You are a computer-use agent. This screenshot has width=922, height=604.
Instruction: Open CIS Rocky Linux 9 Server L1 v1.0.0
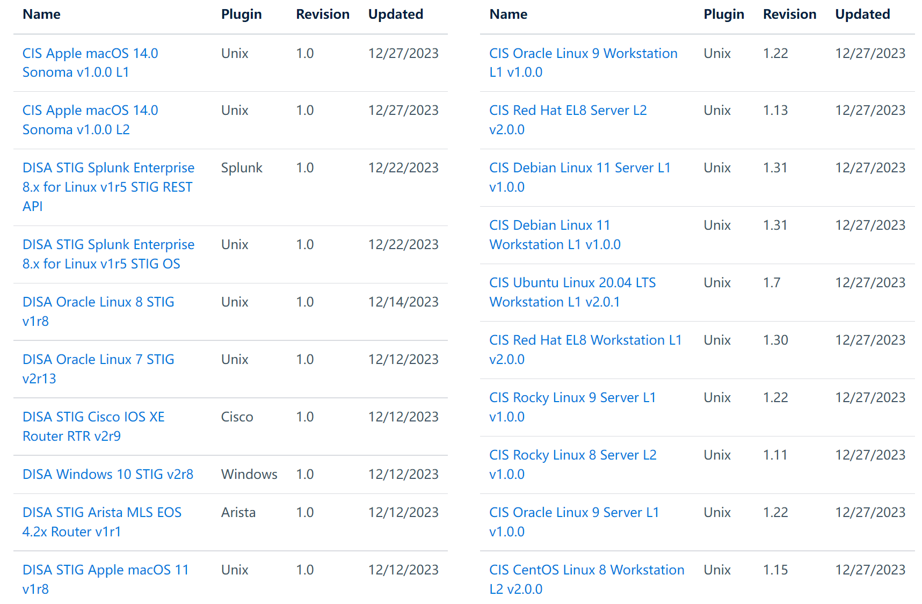pos(572,407)
